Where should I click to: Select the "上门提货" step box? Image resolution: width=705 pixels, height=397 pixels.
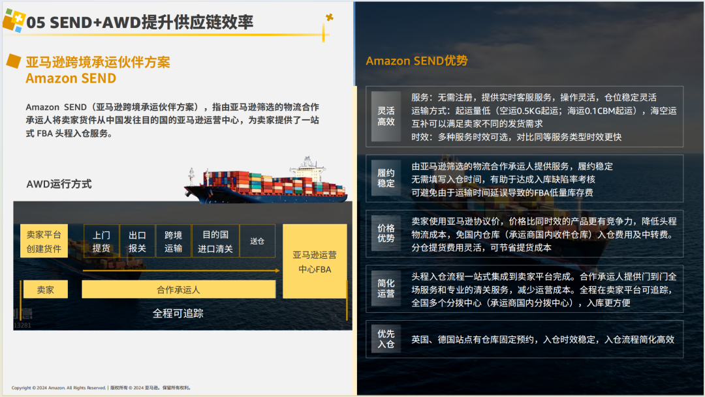tap(101, 241)
